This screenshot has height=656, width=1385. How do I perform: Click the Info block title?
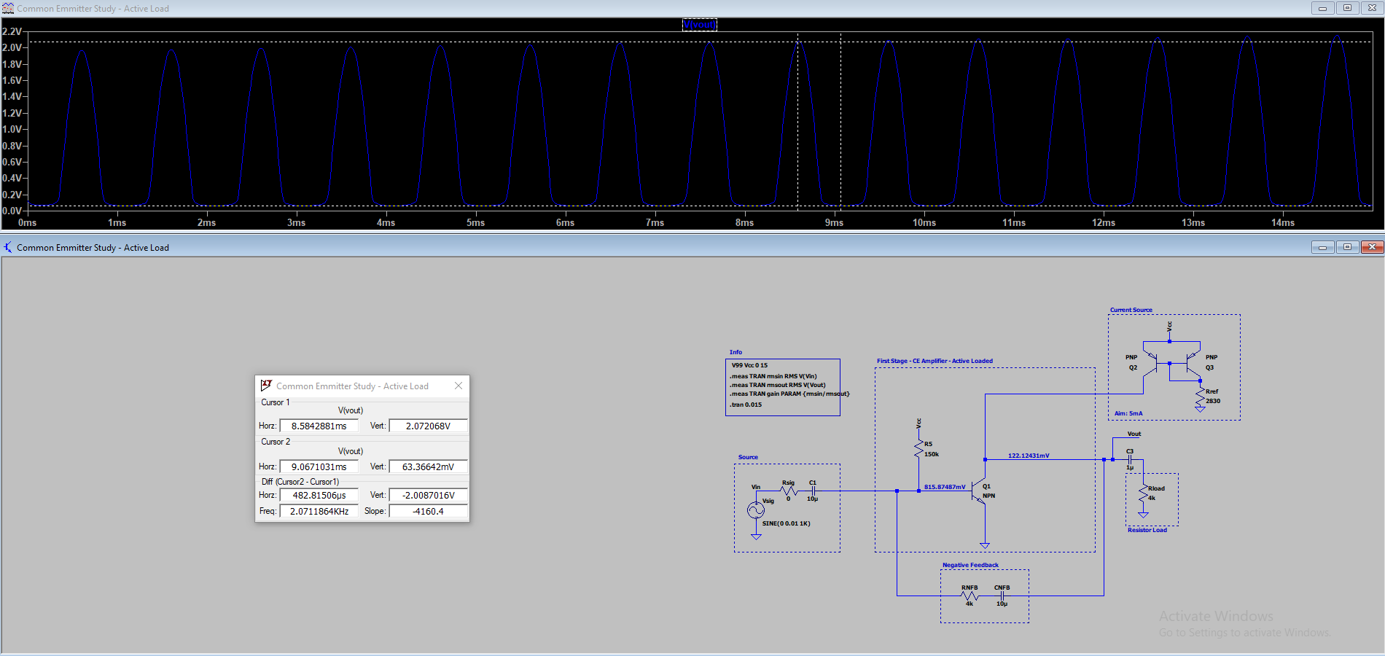tap(736, 352)
